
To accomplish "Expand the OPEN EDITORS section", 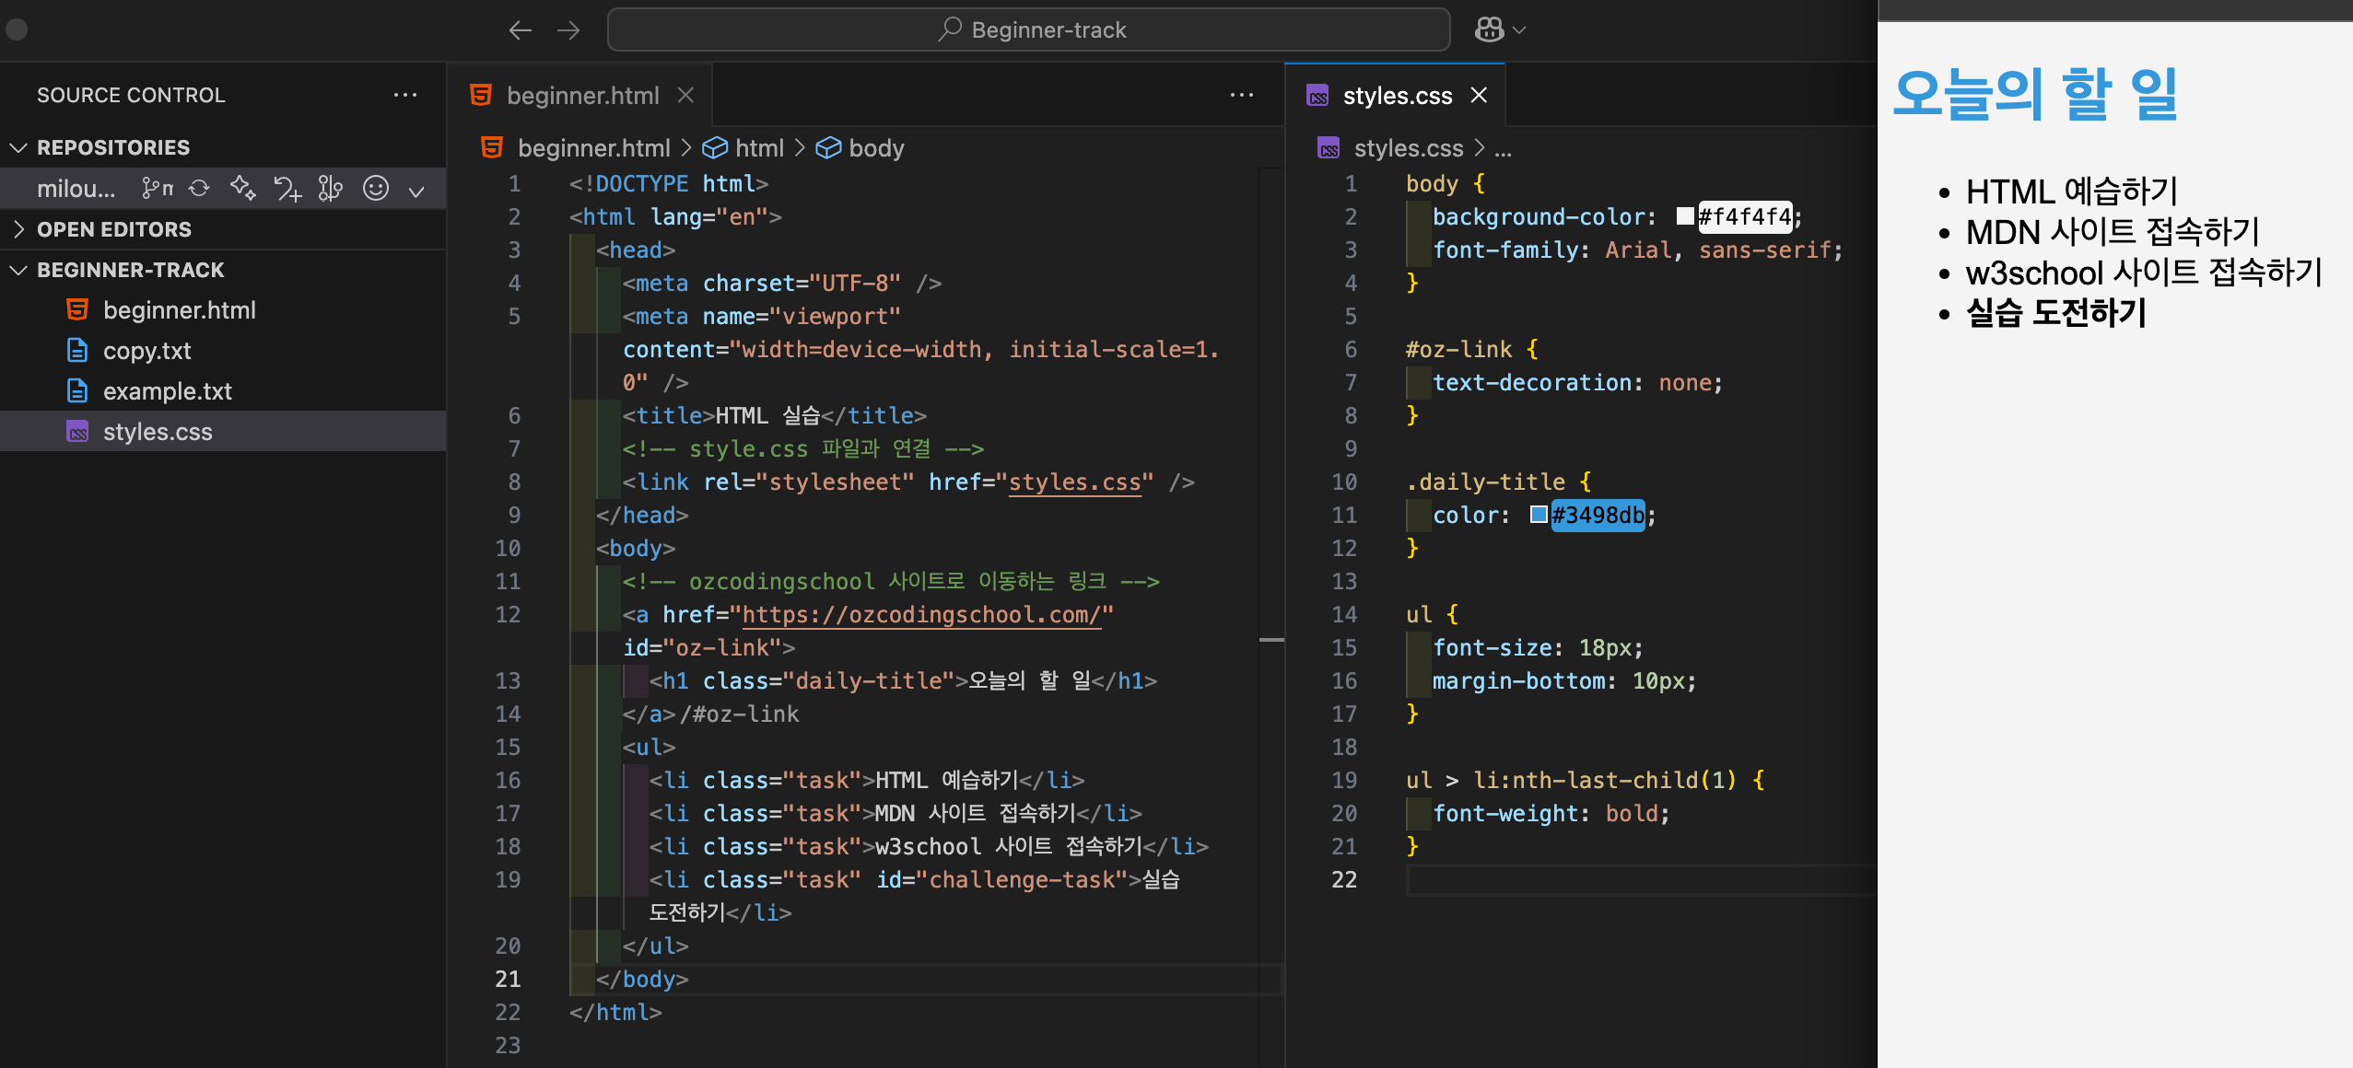I will click(x=18, y=229).
